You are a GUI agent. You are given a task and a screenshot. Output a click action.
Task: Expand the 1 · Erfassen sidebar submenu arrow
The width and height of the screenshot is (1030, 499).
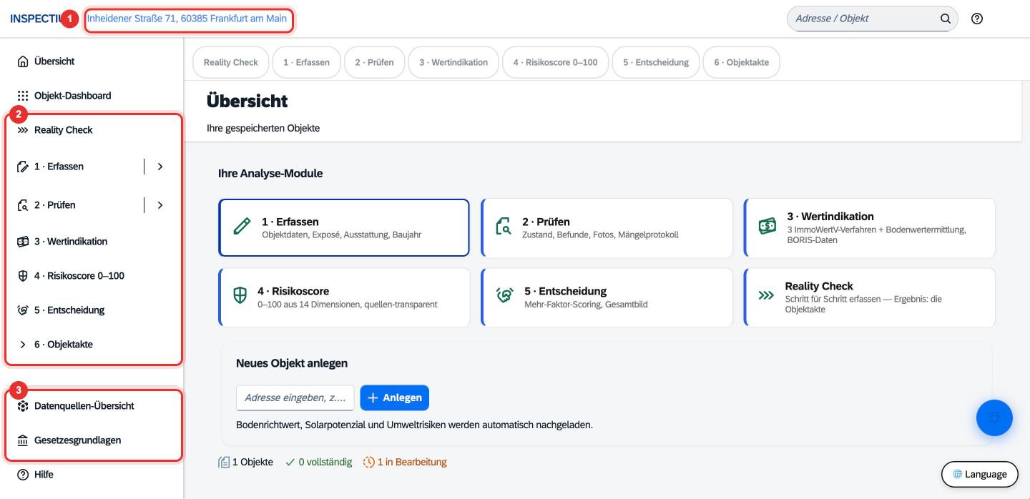coord(160,167)
